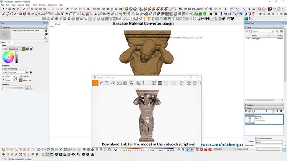This screenshot has width=287, height=161.
Task: Open the Help menu
Action: 61,5
